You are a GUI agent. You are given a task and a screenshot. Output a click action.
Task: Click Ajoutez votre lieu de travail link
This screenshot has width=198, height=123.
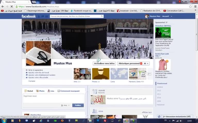[x=38, y=73]
